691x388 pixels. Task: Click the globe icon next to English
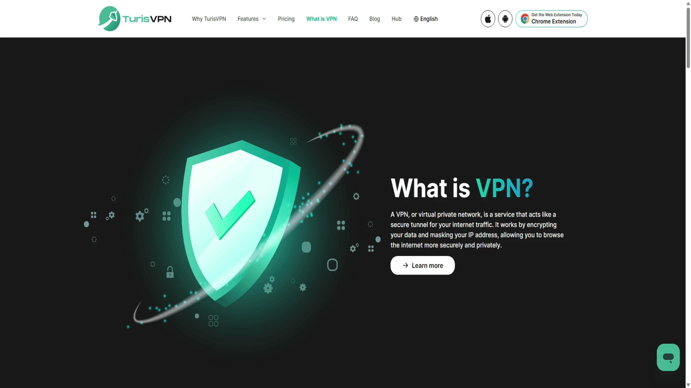[416, 19]
